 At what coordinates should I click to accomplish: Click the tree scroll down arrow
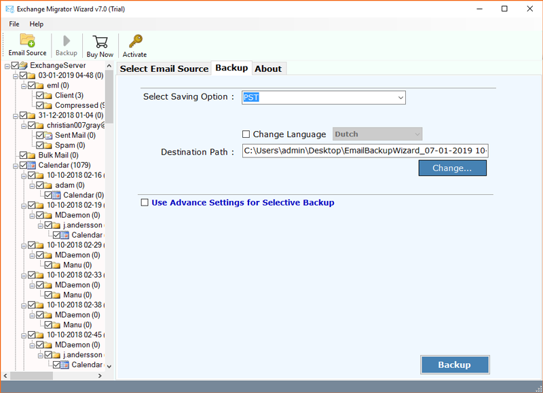[109, 367]
